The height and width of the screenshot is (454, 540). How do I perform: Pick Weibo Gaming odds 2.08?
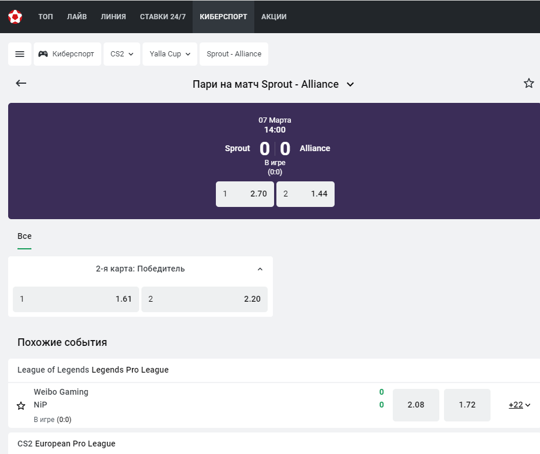[x=416, y=405]
